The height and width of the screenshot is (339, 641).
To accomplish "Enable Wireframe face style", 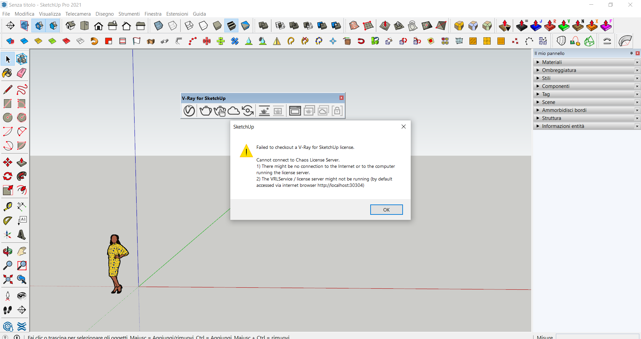I will (189, 26).
